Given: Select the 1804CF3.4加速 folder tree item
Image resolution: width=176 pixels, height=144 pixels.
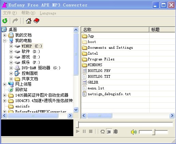Looking at the screenshot, I should (x=44, y=101).
